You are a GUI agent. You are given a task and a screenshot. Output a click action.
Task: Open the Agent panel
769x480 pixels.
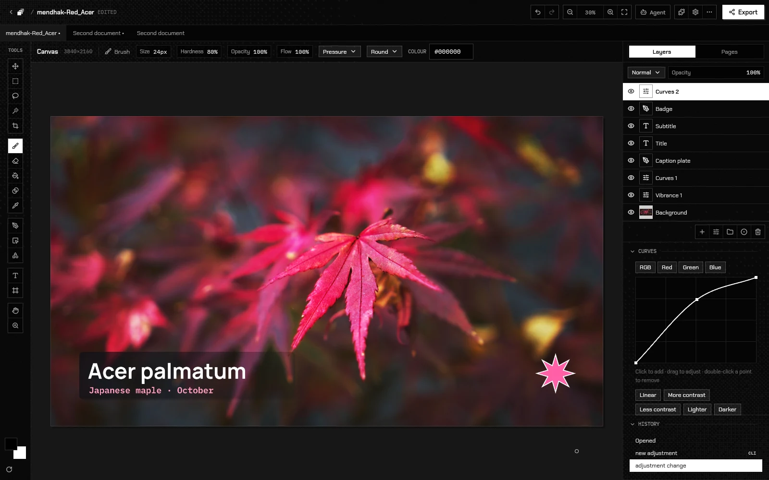pyautogui.click(x=653, y=12)
